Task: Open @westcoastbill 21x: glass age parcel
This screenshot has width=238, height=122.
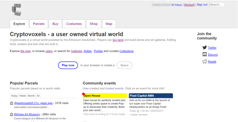Action: click(33, 103)
